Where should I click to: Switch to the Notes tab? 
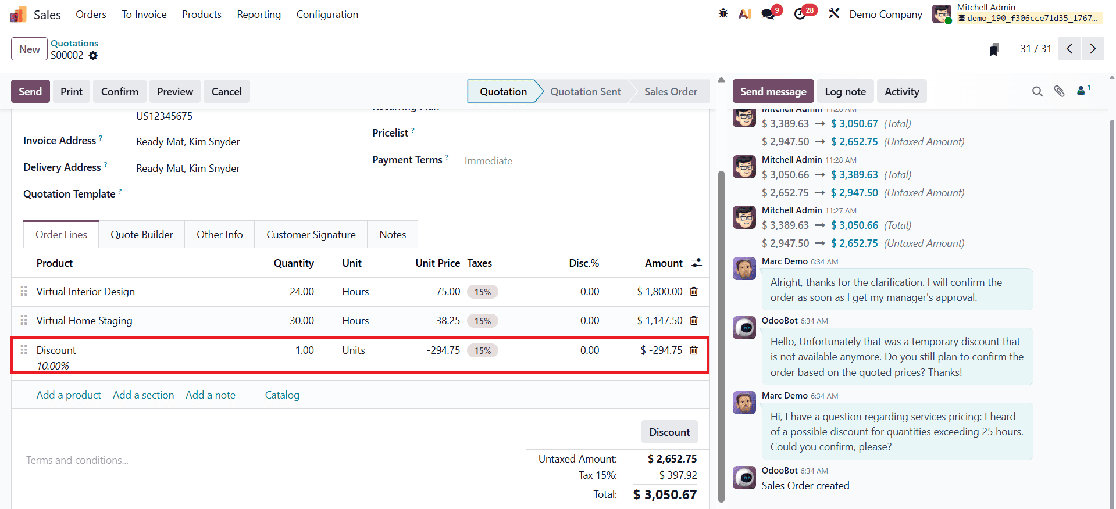click(x=393, y=235)
